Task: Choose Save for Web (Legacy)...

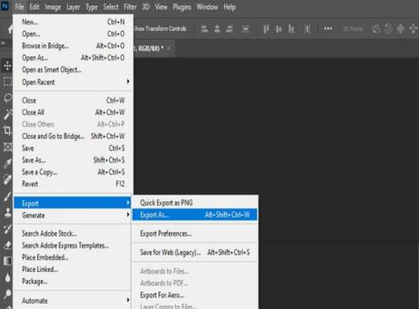Action: click(195, 252)
